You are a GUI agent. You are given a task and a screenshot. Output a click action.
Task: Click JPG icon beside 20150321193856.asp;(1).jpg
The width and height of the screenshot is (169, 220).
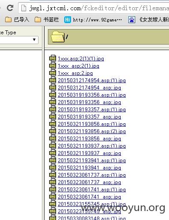click(x=53, y=124)
